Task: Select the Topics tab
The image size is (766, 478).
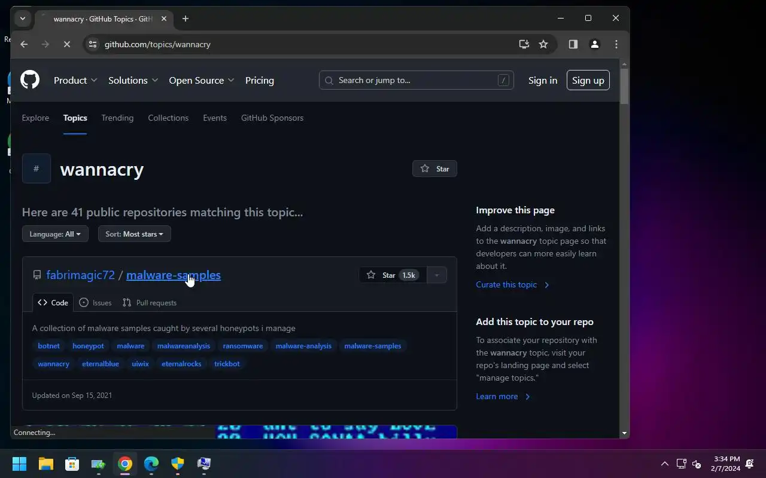Action: coord(75,118)
